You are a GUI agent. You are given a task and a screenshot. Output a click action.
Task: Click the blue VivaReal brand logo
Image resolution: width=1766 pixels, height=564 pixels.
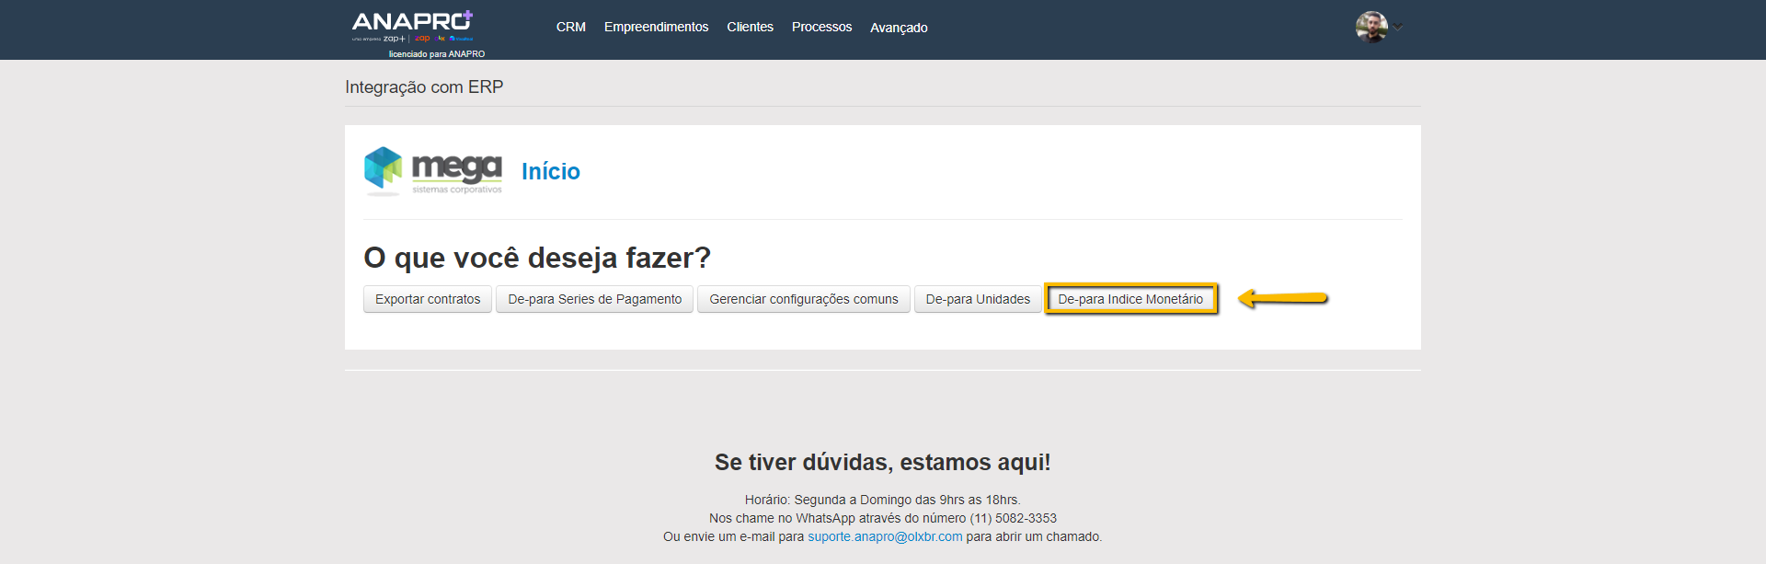coord(462,39)
